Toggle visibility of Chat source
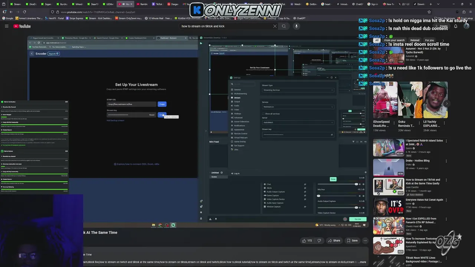Screen dimensions: 475x267 [x=305, y=184]
